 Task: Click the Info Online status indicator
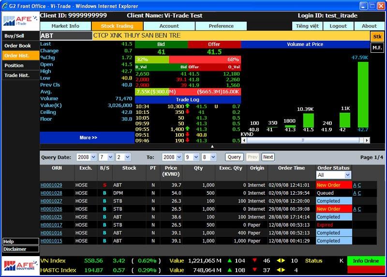366,261
